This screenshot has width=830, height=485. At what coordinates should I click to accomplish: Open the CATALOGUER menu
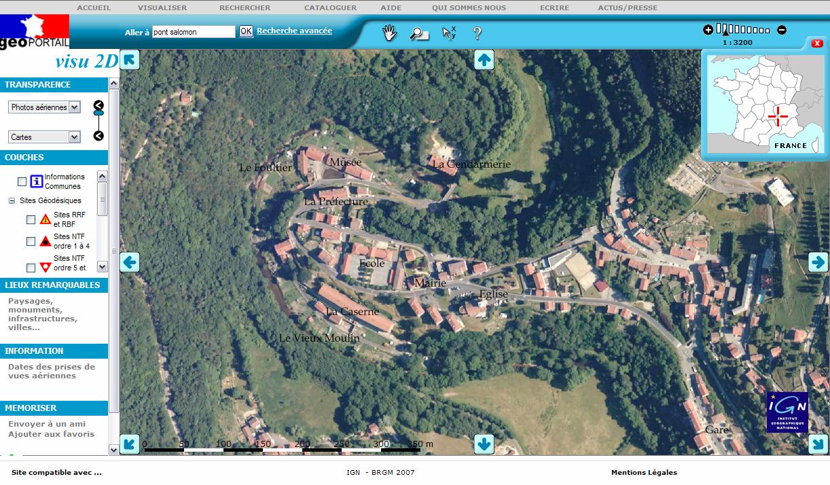(x=330, y=7)
